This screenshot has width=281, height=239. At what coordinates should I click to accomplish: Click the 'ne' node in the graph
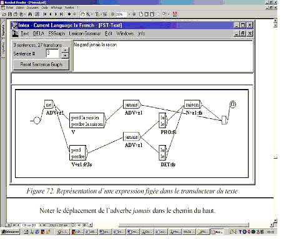pyautogui.click(x=49, y=105)
